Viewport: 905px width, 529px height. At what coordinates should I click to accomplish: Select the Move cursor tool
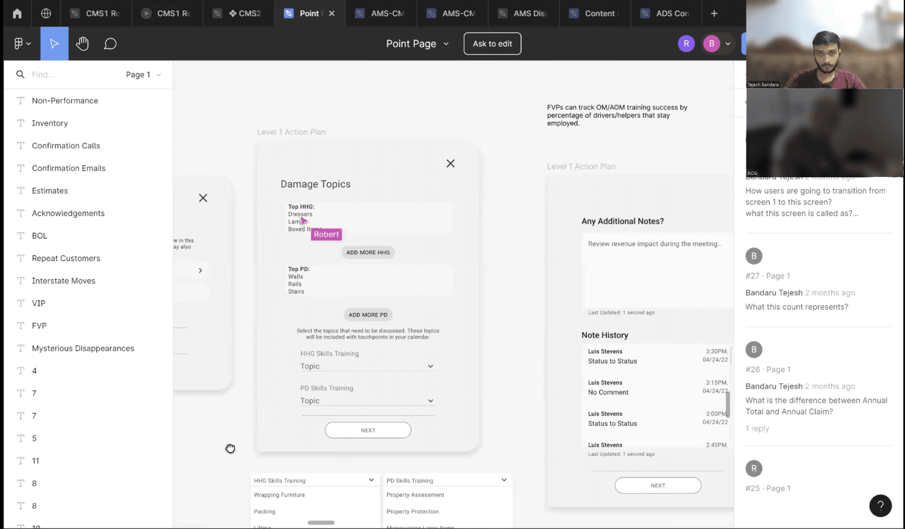tap(54, 43)
